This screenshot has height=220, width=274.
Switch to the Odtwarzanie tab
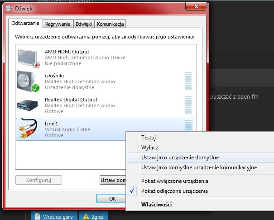click(25, 23)
